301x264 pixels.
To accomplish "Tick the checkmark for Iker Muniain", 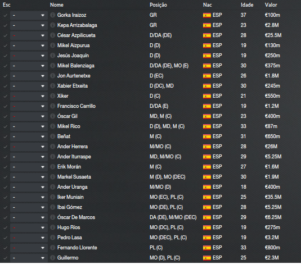I will point(6,197).
